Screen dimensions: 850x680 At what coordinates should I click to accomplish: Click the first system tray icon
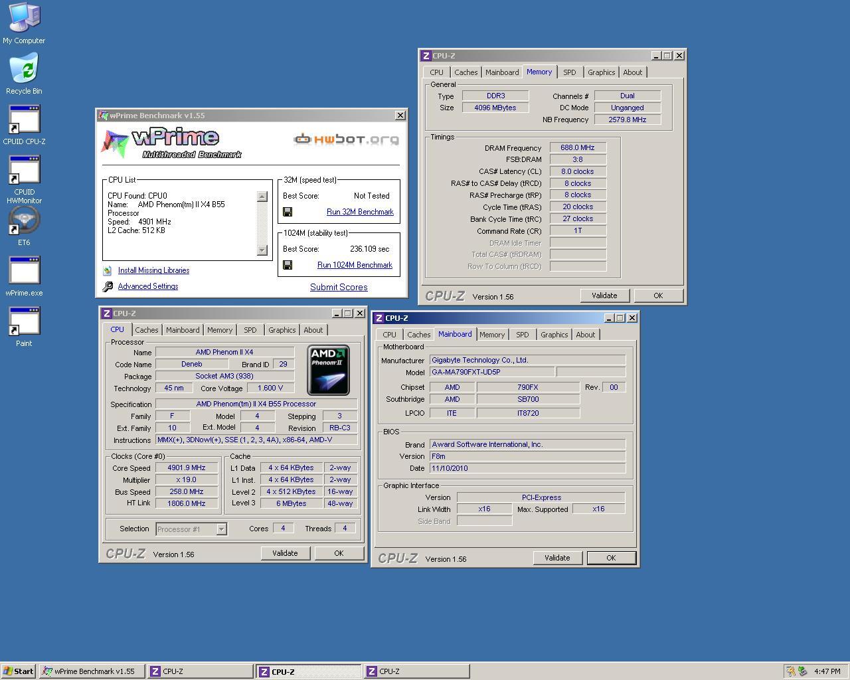click(790, 671)
